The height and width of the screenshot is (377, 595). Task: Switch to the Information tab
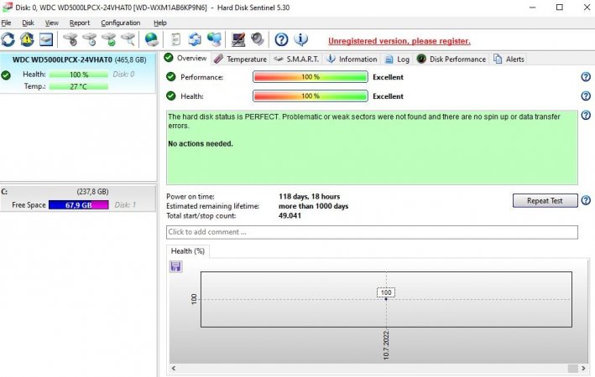click(x=352, y=59)
